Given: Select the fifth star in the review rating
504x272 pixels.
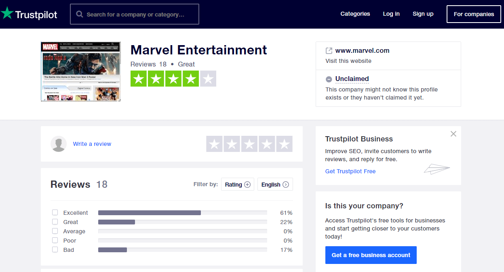Looking at the screenshot, I should coord(284,144).
